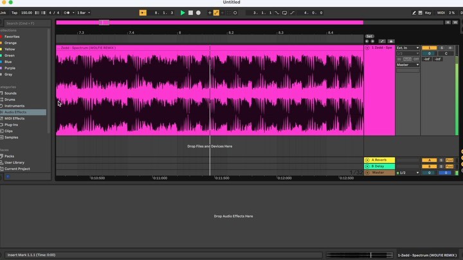Toggle the metronome button
Viewport: 463px width, 260px height.
pos(67,12)
